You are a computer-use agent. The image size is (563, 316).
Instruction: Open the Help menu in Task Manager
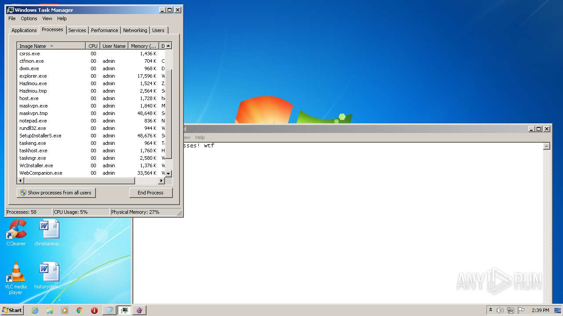click(x=62, y=18)
